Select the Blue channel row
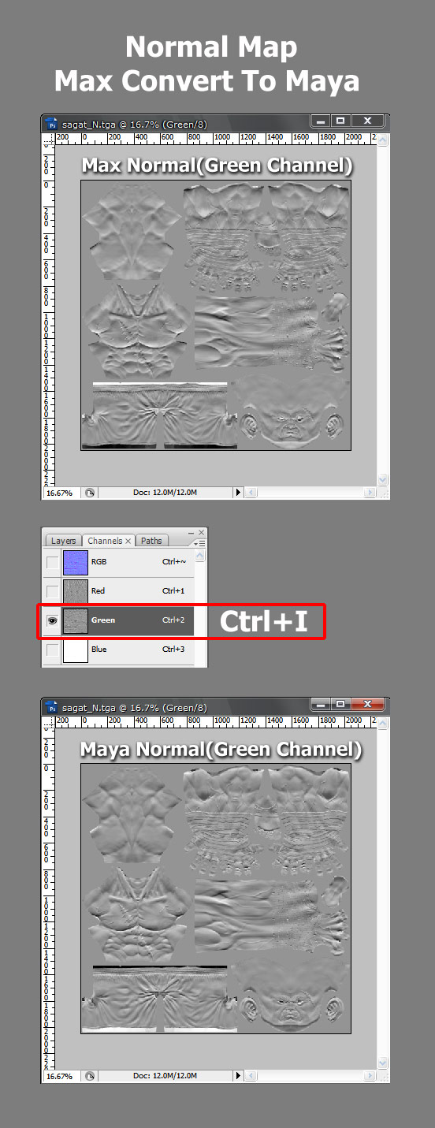 point(118,650)
